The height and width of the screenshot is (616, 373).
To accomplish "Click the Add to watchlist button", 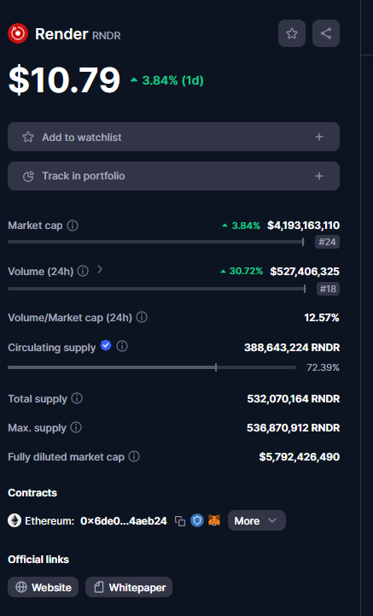I will (x=173, y=137).
